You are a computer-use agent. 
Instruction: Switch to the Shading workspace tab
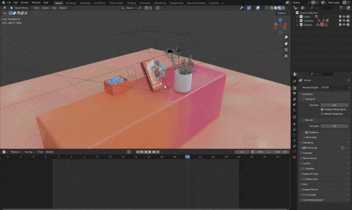pos(132,3)
